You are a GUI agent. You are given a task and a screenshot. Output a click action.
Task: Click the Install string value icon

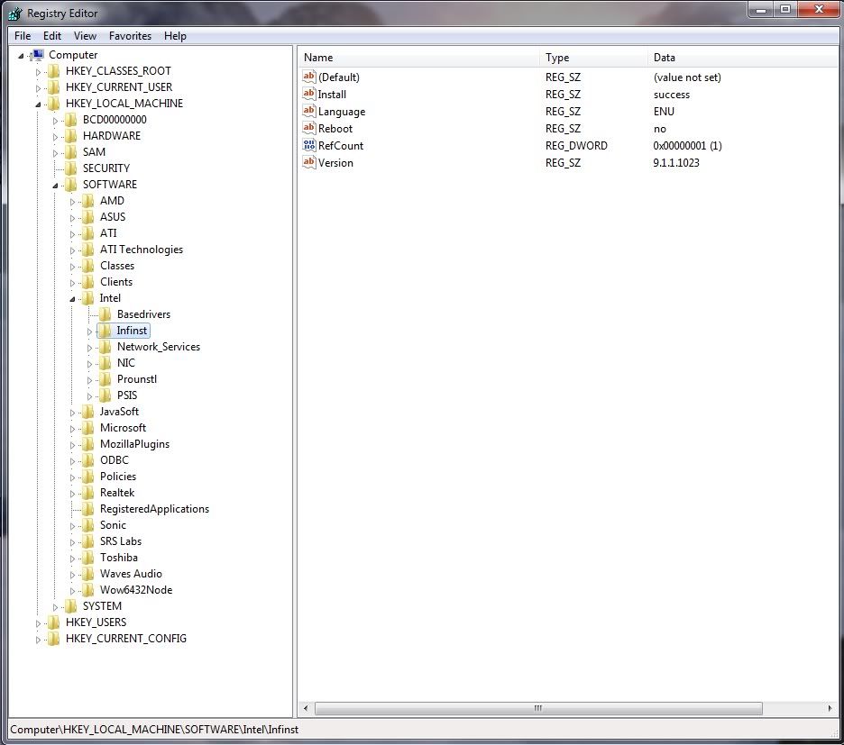click(x=309, y=94)
